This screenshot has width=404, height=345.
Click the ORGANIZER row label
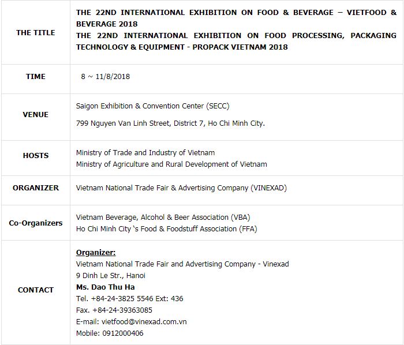[x=36, y=187]
